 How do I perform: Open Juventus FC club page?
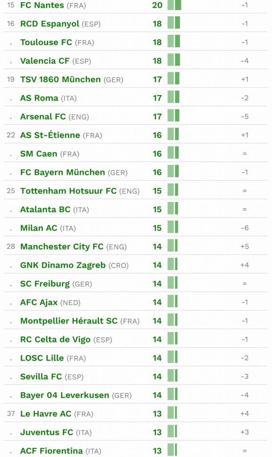pos(46,432)
